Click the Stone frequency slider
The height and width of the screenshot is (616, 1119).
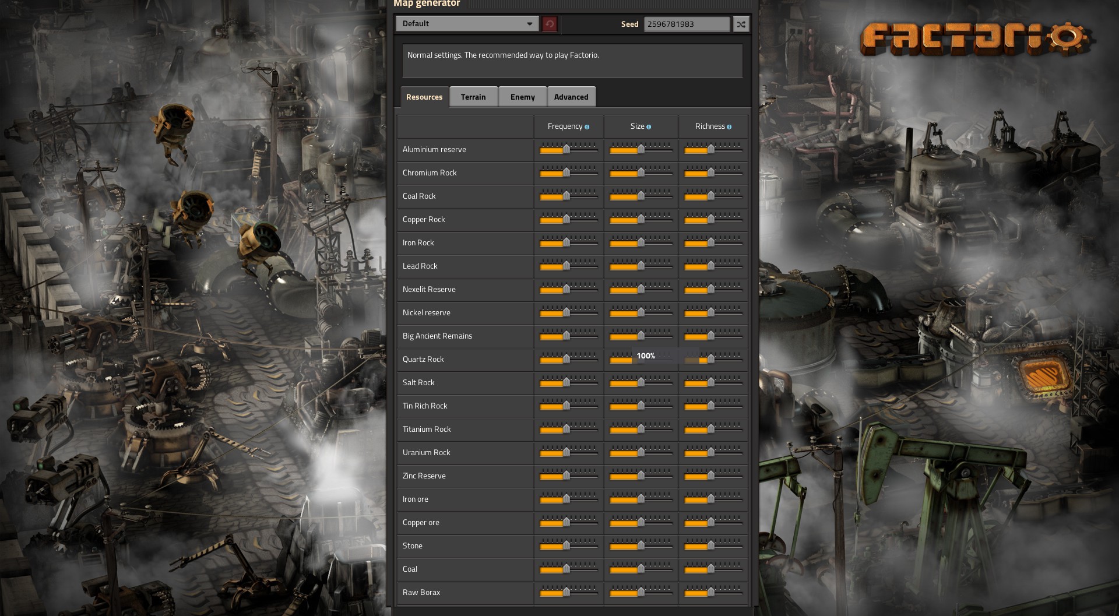569,546
